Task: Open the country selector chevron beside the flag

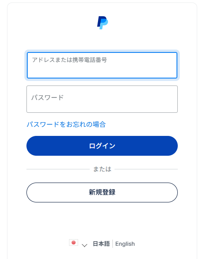Action: pyautogui.click(x=84, y=245)
